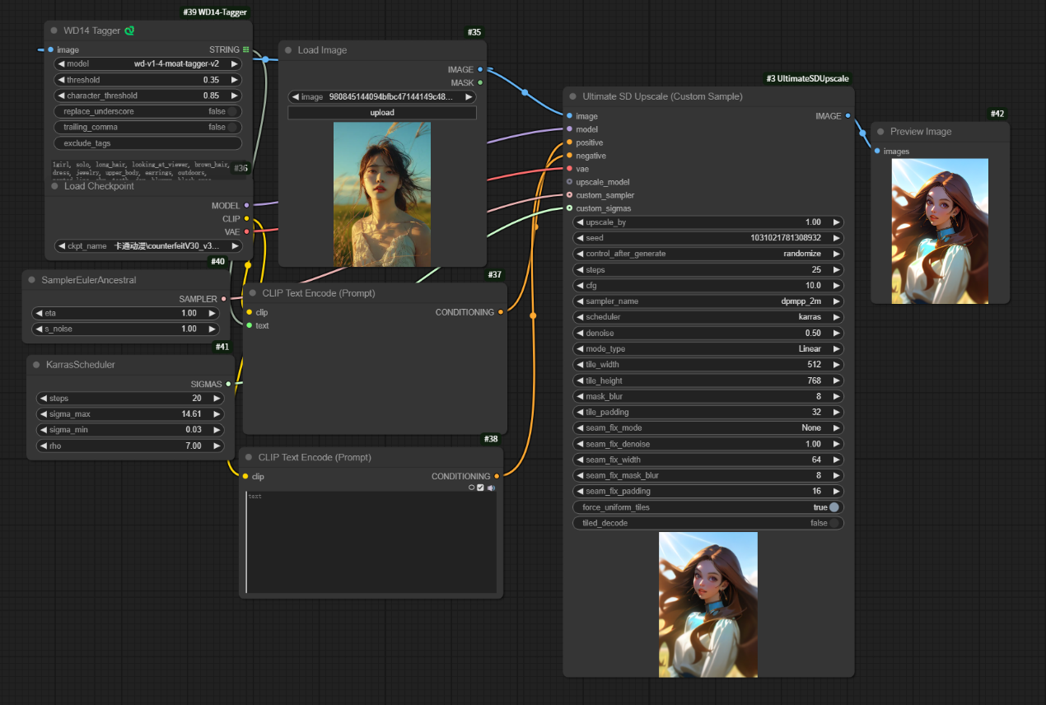The height and width of the screenshot is (705, 1046).
Task: Click the upscale_model input port
Action: click(x=569, y=182)
